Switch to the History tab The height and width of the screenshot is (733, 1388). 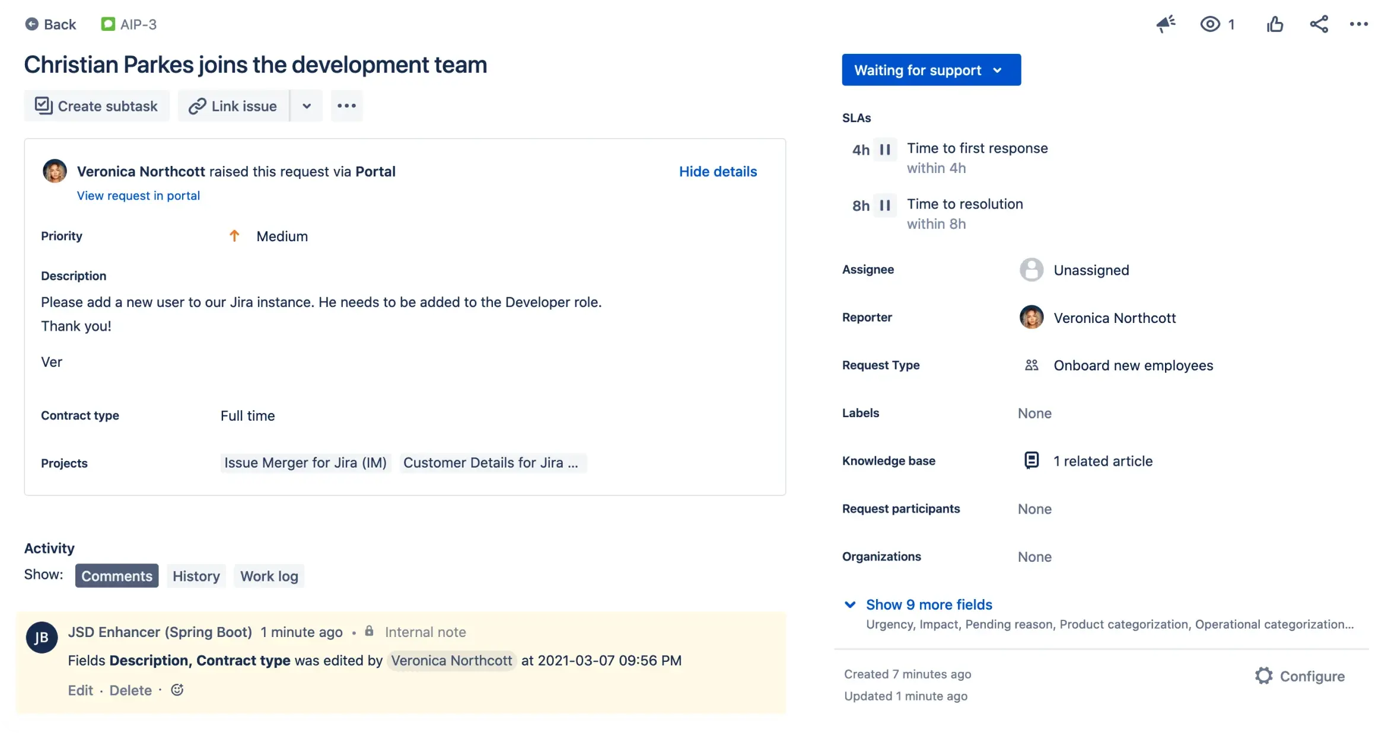[196, 575]
